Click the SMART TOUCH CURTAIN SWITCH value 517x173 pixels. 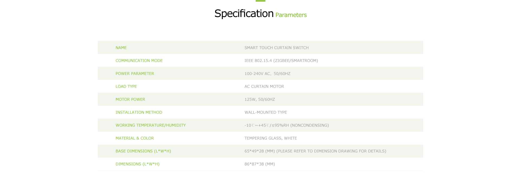tap(277, 48)
